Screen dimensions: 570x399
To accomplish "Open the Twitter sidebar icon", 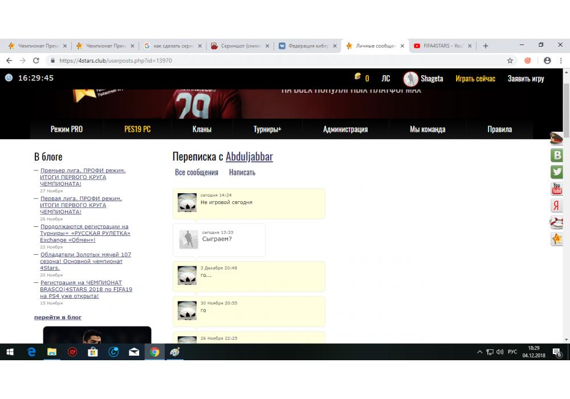I will 557,172.
